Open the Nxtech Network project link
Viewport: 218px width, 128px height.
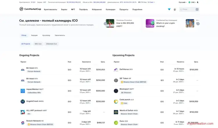point(35,121)
